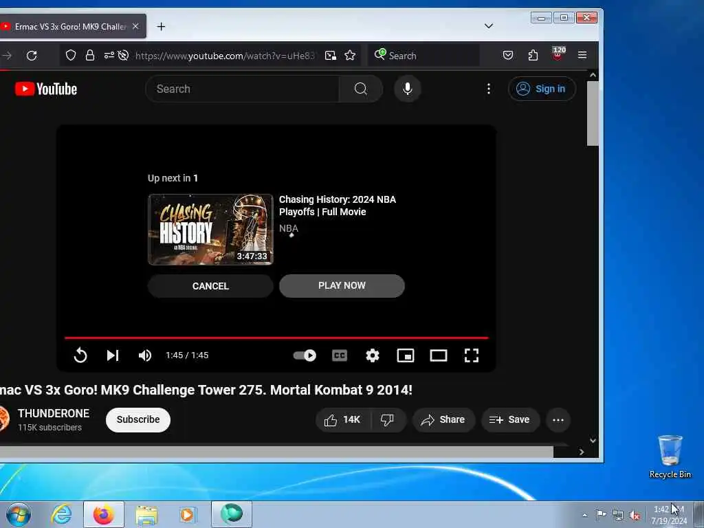
Task: Go fullscreen with the fullscreen icon
Action: (x=472, y=355)
